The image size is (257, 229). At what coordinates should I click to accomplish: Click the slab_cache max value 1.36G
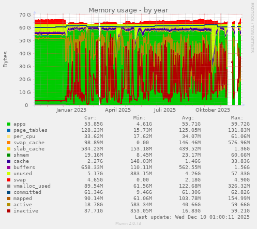(x=242, y=149)
